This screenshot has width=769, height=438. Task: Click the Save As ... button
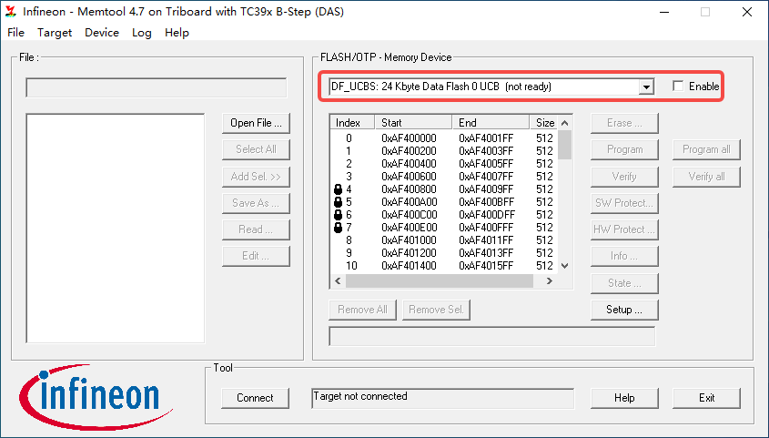(256, 203)
